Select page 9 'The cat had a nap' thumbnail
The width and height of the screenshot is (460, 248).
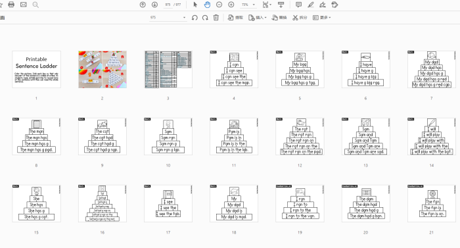click(x=103, y=136)
